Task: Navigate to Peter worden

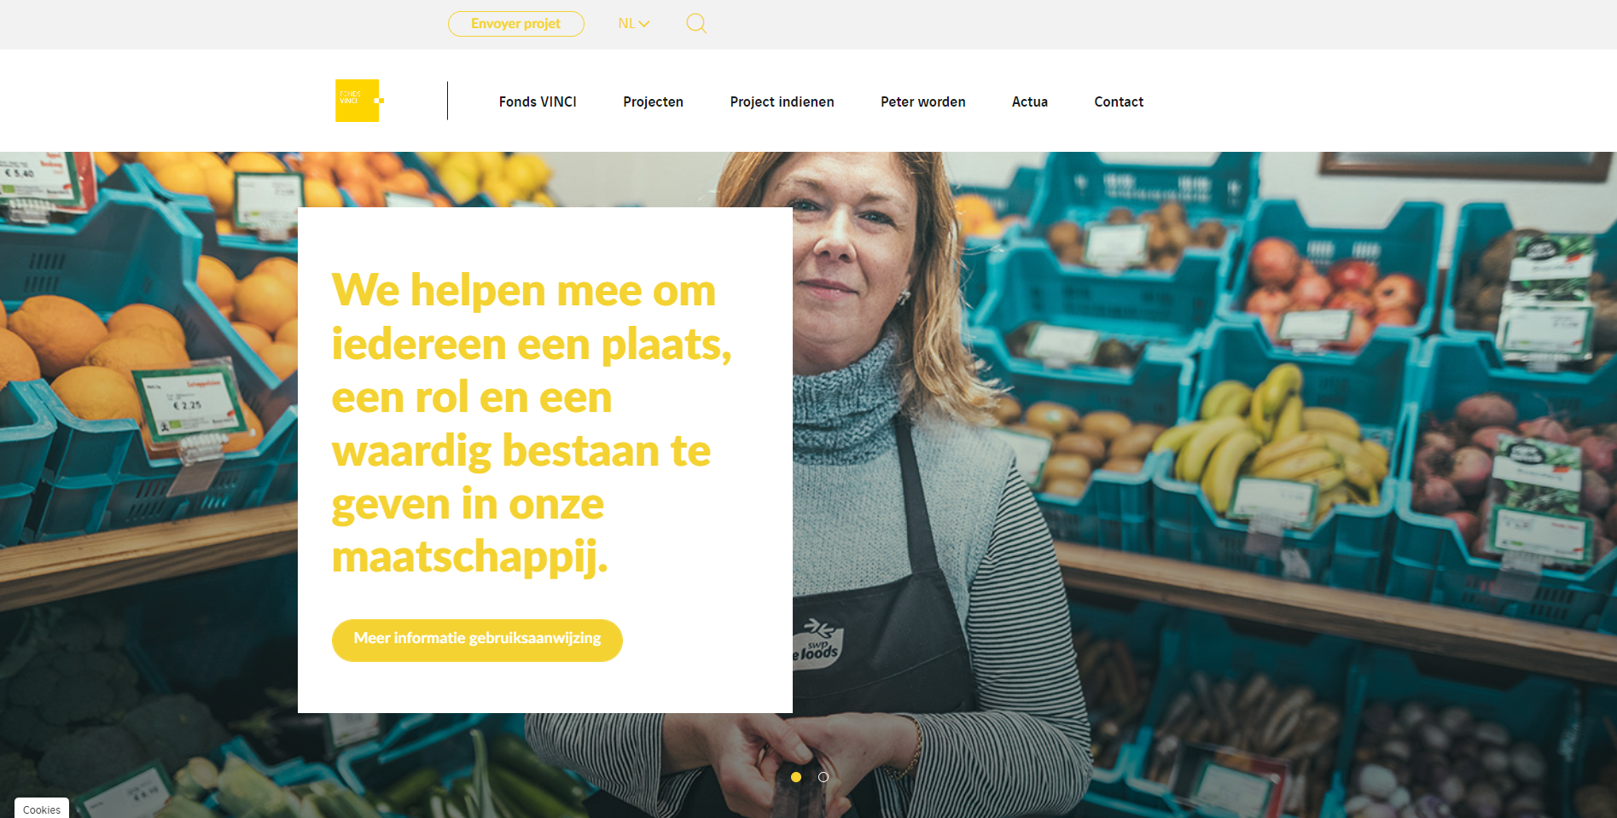Action: click(923, 102)
